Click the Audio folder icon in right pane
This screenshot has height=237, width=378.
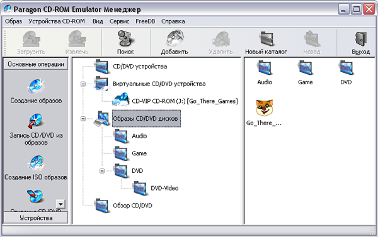pyautogui.click(x=265, y=68)
